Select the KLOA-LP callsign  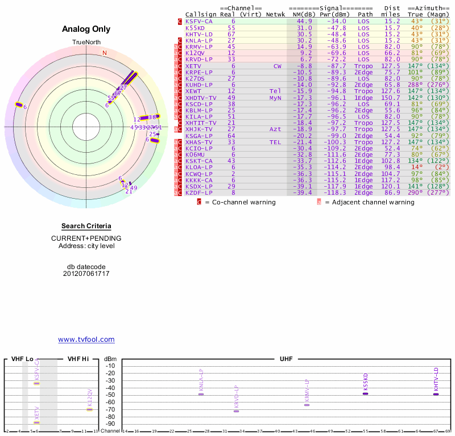[x=198, y=167]
